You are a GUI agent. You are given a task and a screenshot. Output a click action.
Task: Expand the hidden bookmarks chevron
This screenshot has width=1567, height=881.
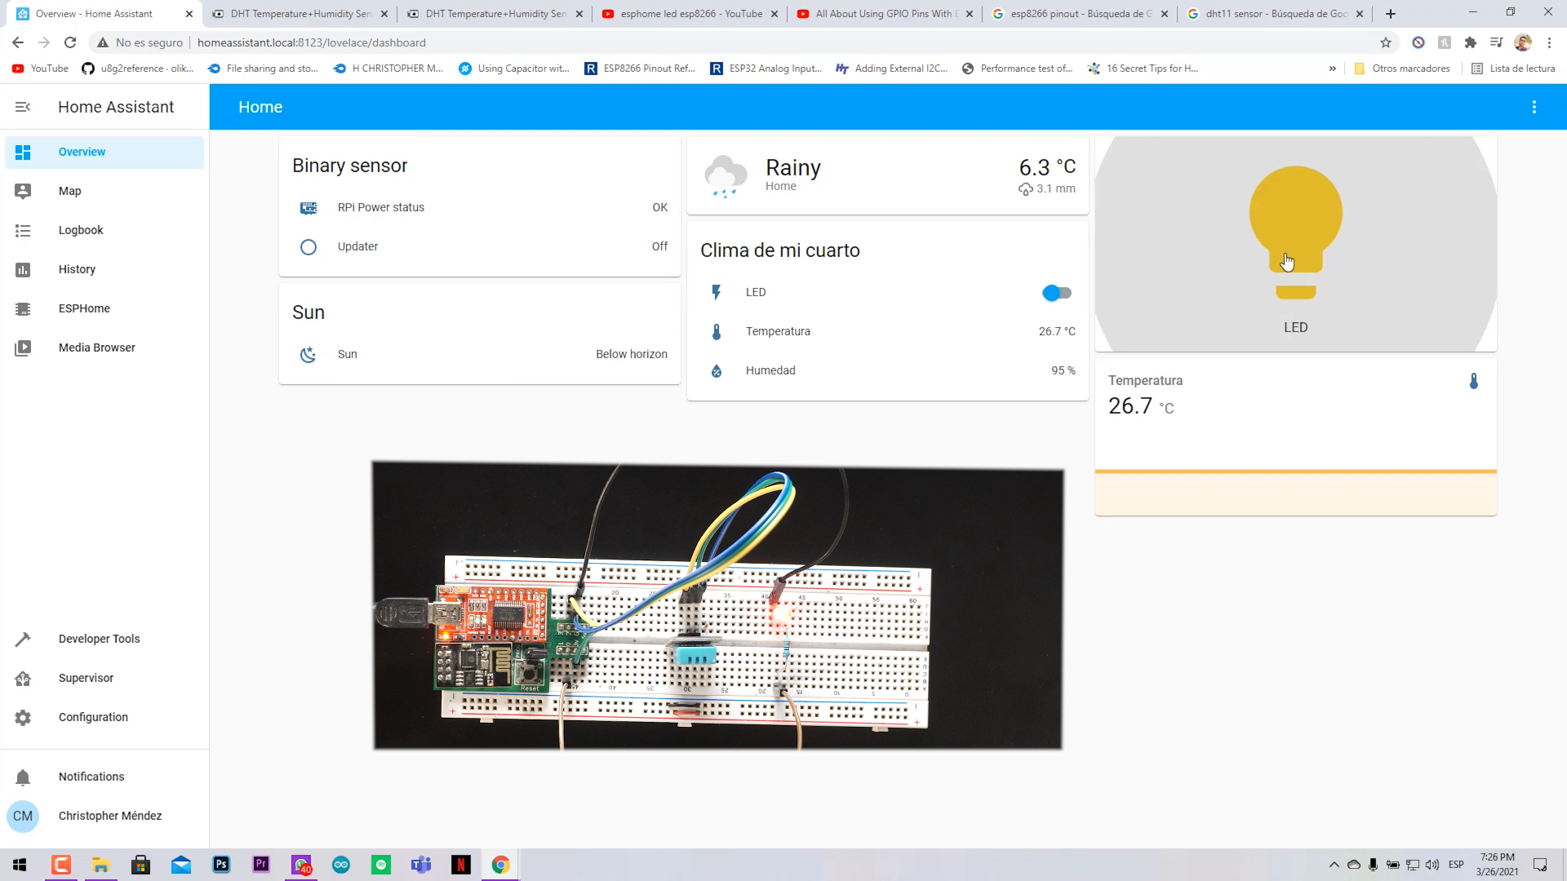(1333, 69)
